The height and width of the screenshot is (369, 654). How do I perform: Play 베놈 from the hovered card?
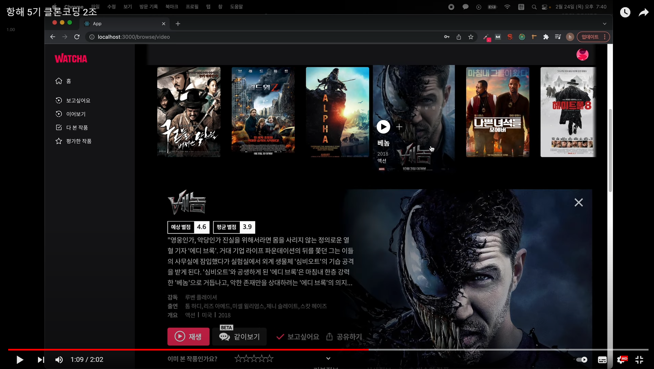(x=383, y=127)
